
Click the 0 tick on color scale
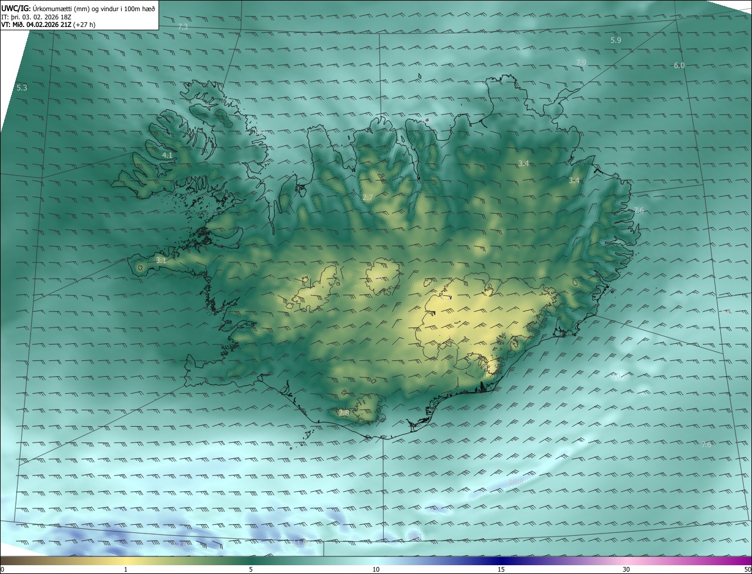point(2,569)
